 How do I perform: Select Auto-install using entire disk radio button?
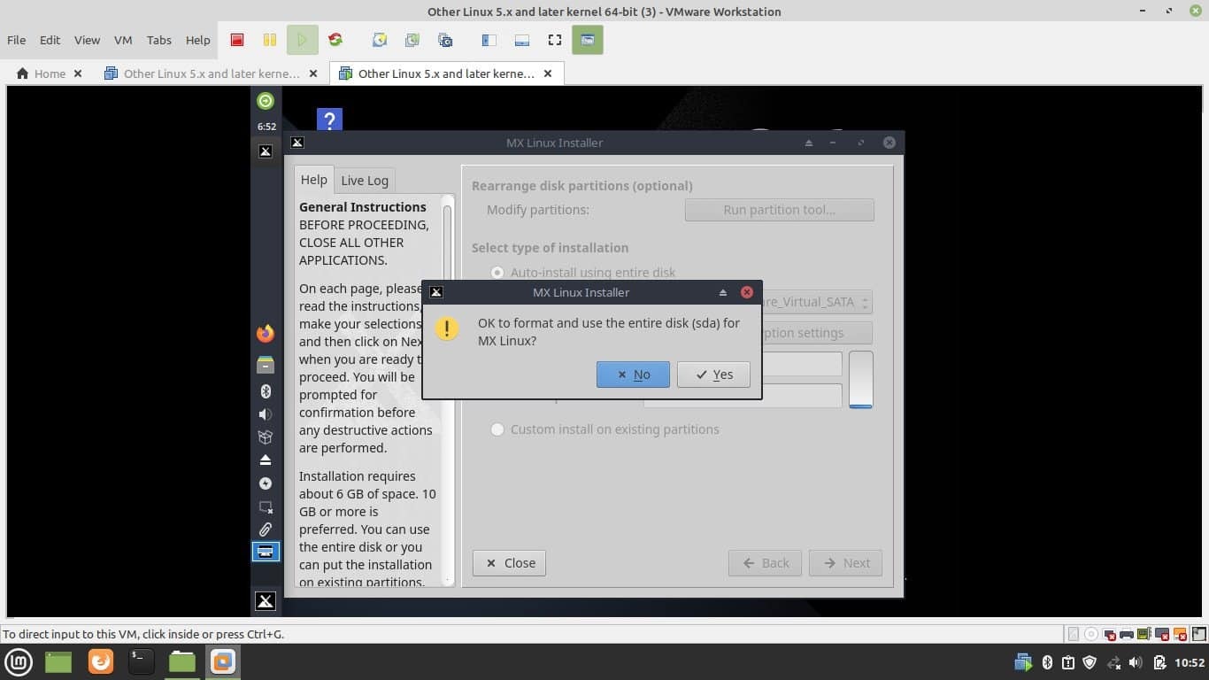pos(497,273)
